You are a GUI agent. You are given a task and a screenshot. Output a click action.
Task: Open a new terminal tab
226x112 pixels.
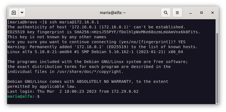(14, 13)
